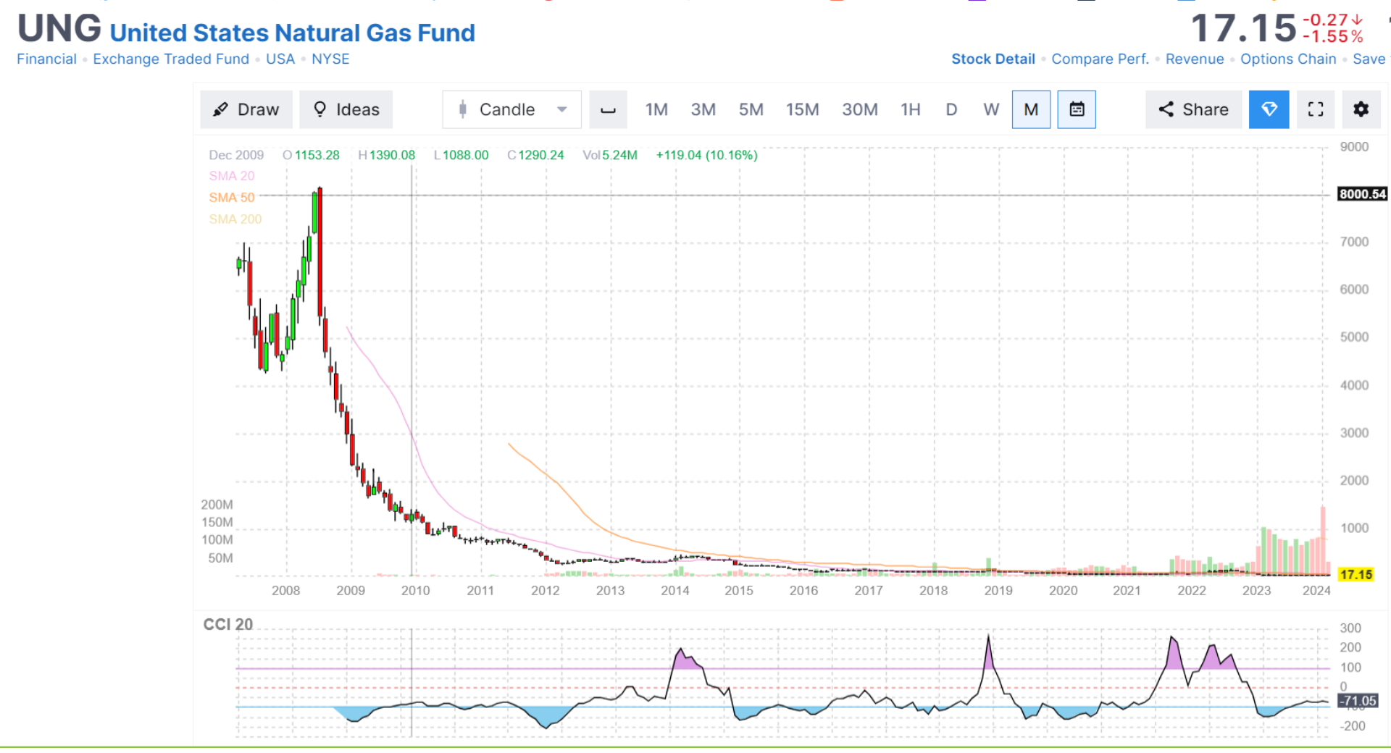This screenshot has height=753, width=1391.
Task: Click the 8000.54 price crosshair label
Action: click(1362, 194)
